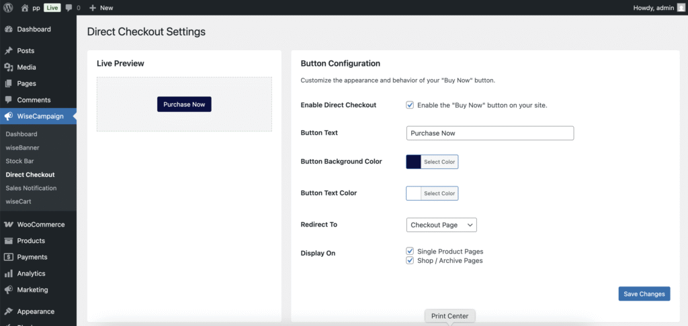Click the Print Center tooltip
This screenshot has height=326, width=688.
click(x=449, y=316)
